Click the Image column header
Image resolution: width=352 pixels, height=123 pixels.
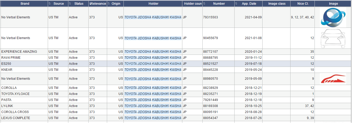pyautogui.click(x=334, y=4)
